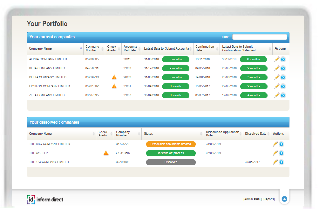Click the pencil edit icon for THE ABC COMPANY LIMITED

(275, 144)
